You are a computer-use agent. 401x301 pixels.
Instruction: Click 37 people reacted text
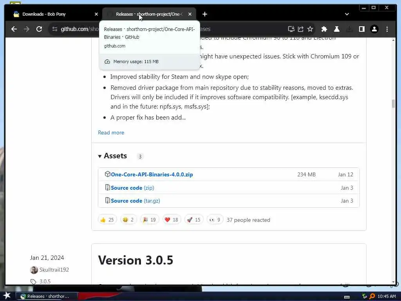click(248, 220)
